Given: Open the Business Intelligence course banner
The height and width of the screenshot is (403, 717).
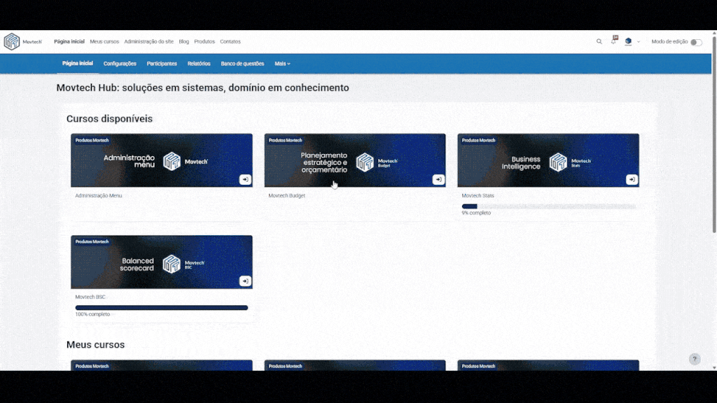Looking at the screenshot, I should (x=548, y=161).
